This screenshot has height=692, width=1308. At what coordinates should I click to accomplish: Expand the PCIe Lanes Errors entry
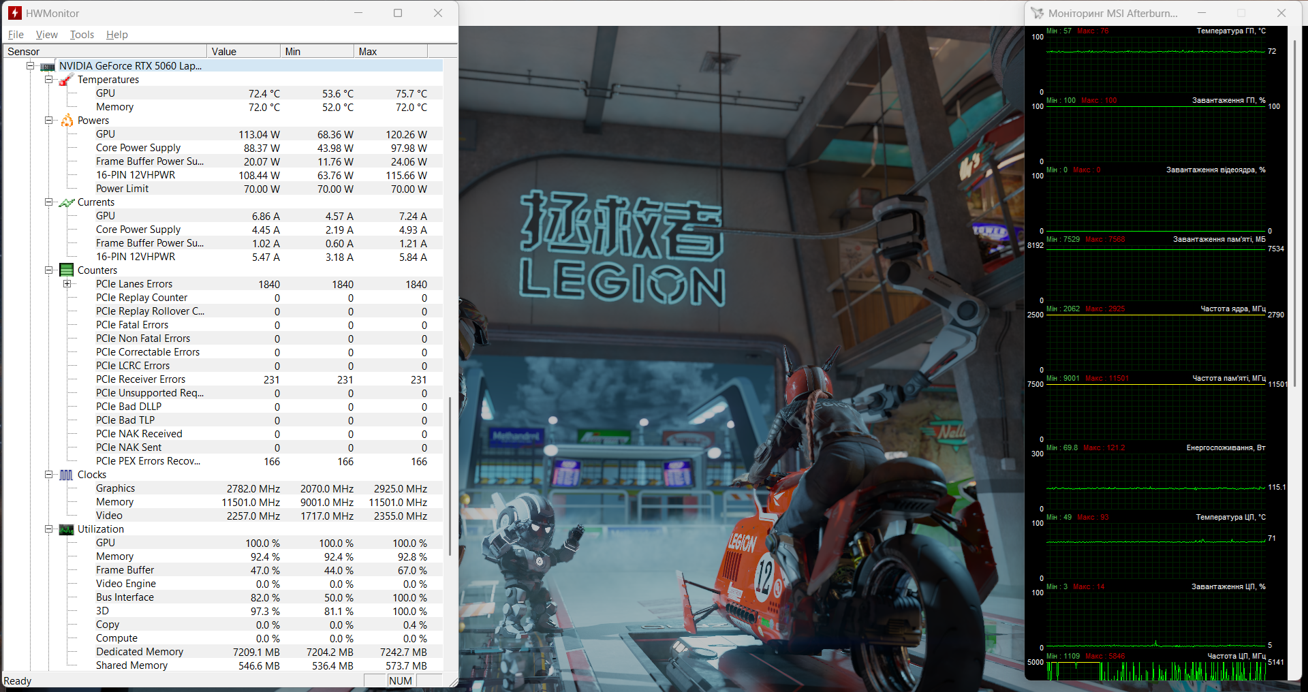click(x=67, y=284)
